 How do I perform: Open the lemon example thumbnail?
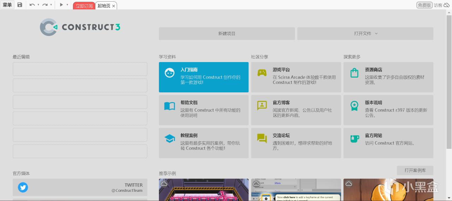[388, 190]
